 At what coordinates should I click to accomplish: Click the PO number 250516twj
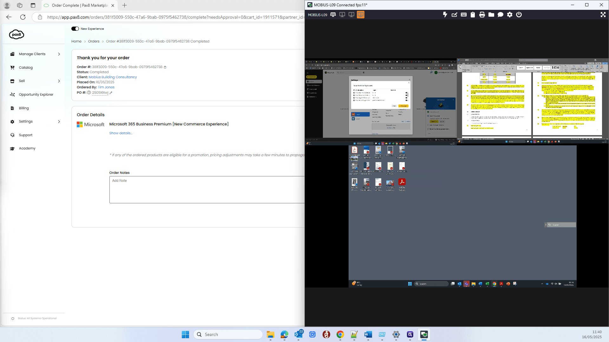click(x=100, y=93)
